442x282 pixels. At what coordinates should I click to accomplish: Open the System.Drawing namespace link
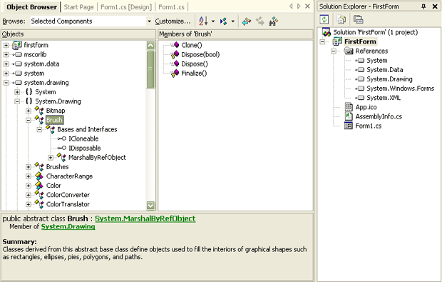pyautogui.click(x=68, y=227)
